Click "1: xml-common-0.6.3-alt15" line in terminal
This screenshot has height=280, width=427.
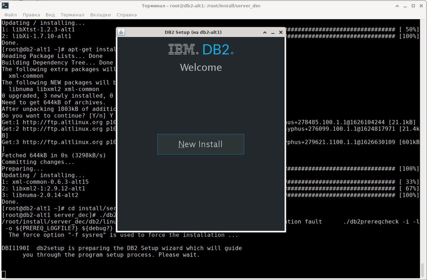[45, 182]
